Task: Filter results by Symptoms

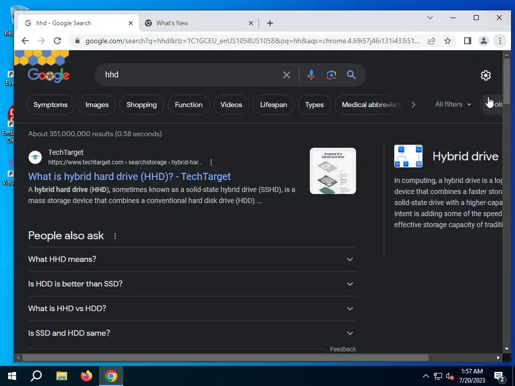Action: 51,105
